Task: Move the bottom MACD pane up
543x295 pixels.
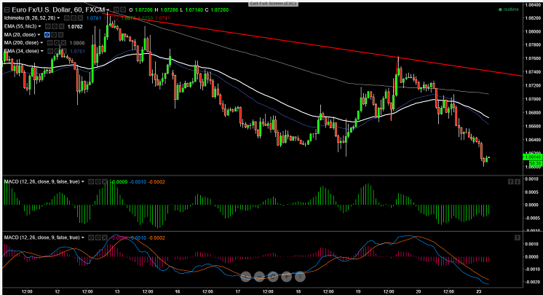Action: (518, 237)
